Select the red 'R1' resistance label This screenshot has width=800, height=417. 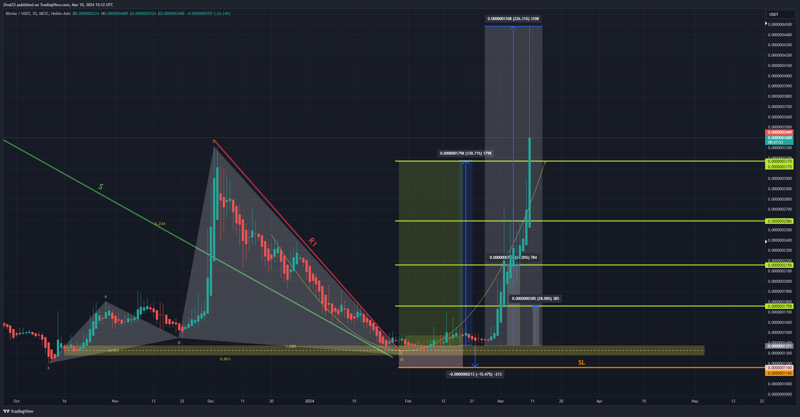coord(313,242)
